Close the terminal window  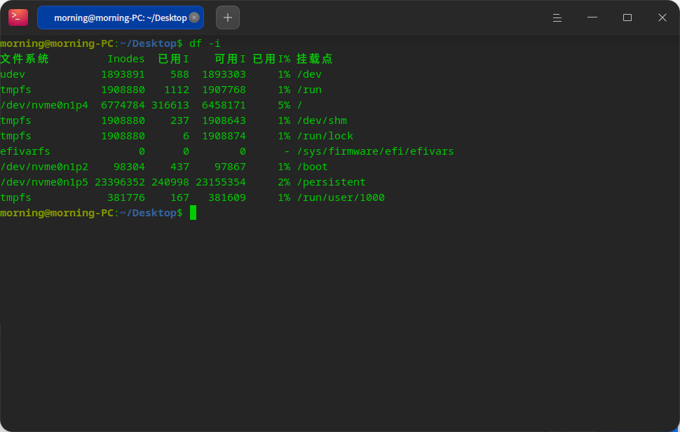click(662, 18)
